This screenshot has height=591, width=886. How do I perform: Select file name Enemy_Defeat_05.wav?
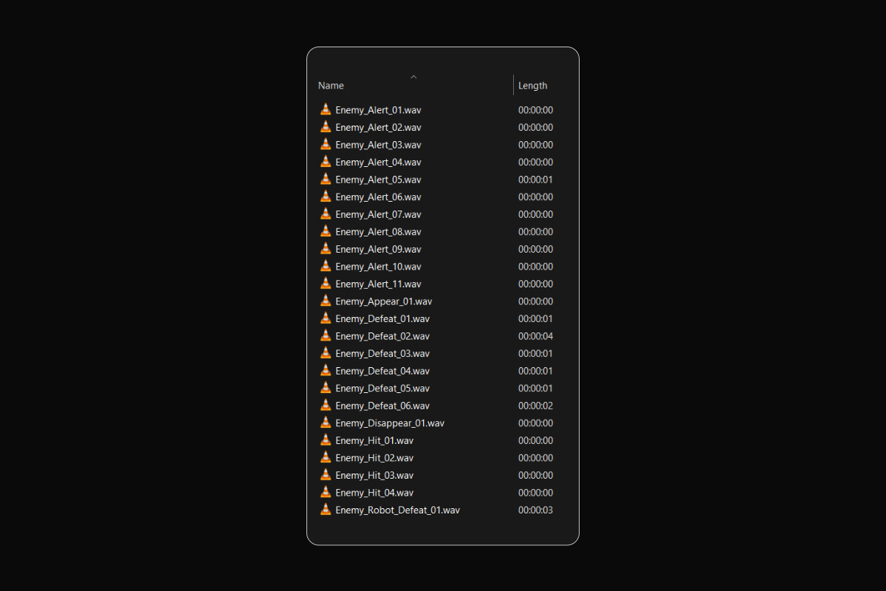tap(382, 389)
